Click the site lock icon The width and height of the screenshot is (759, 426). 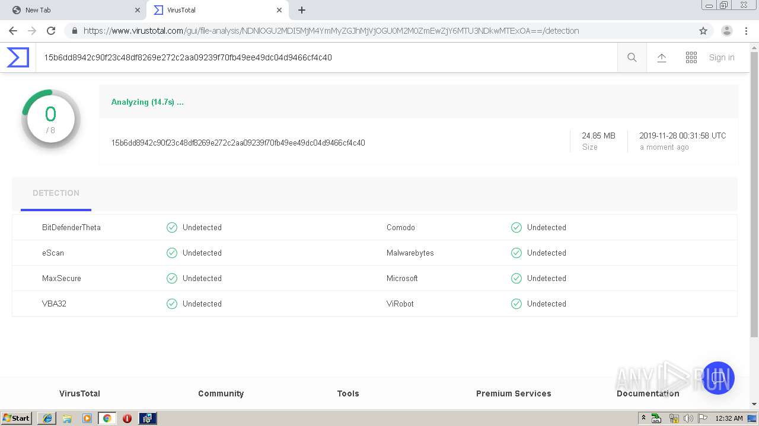74,31
